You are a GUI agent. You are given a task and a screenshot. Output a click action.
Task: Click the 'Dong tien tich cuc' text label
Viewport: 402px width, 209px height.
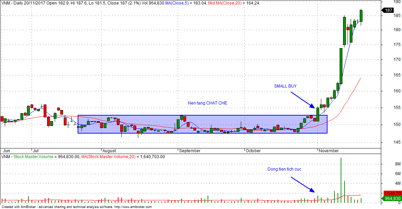284,169
